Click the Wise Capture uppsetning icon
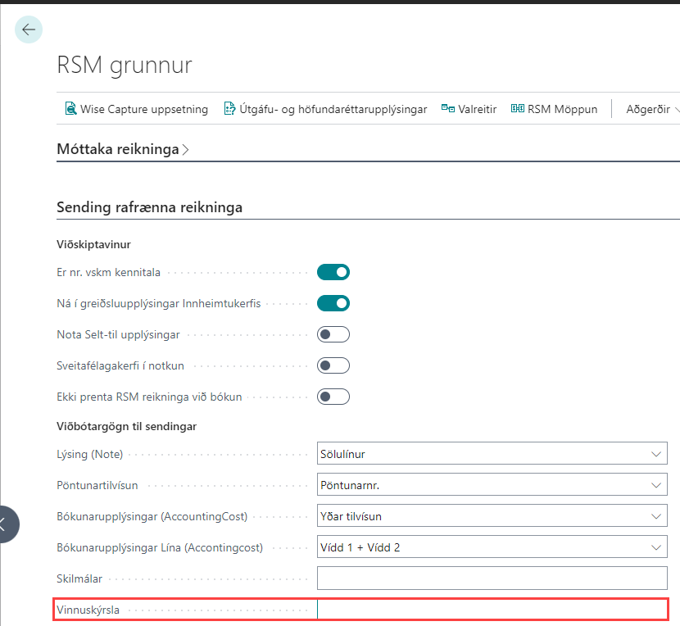Viewport: 680px width, 626px height. tap(70, 109)
